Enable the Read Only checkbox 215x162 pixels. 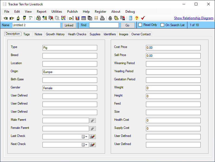[140, 25]
